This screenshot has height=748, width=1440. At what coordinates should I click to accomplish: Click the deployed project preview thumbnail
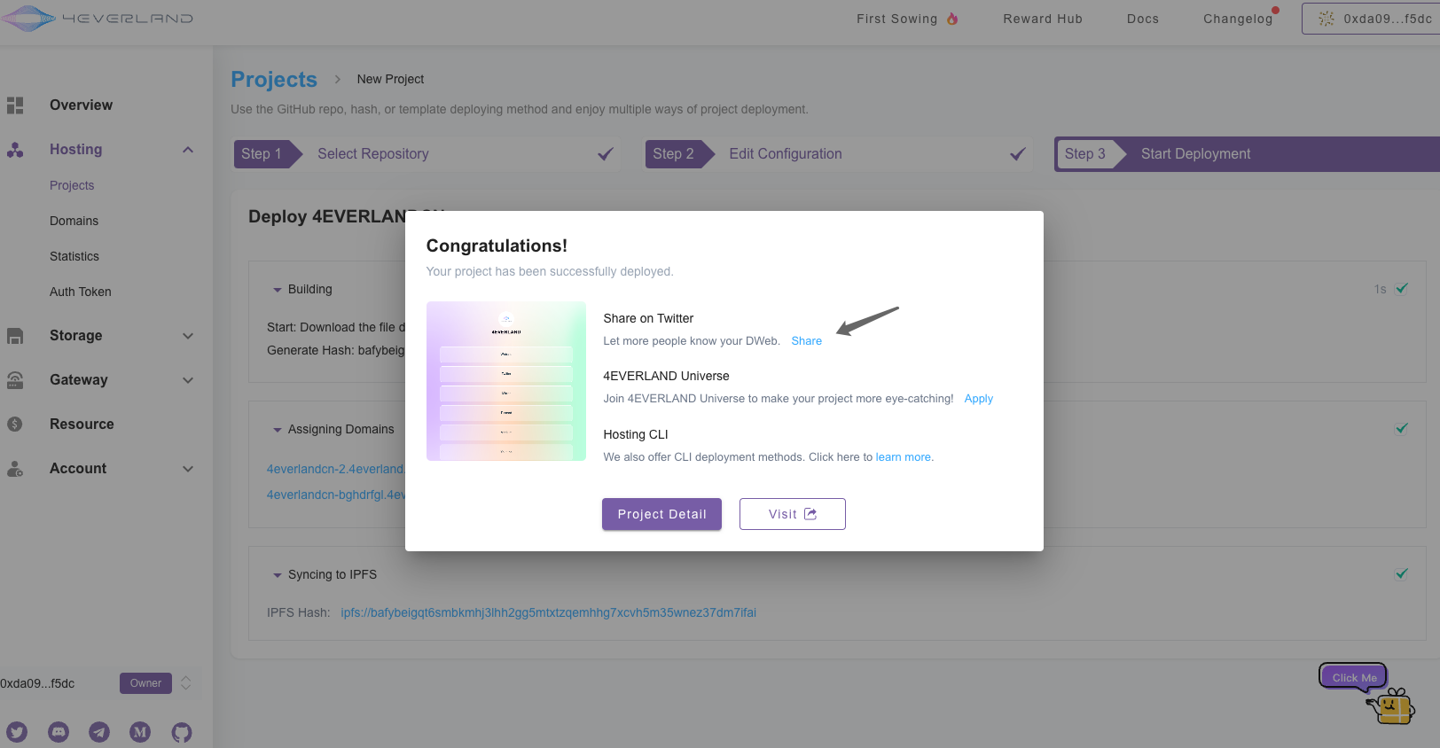pyautogui.click(x=505, y=381)
